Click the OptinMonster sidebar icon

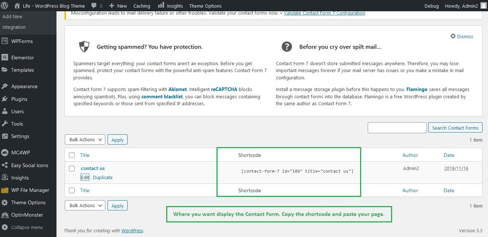5,215
